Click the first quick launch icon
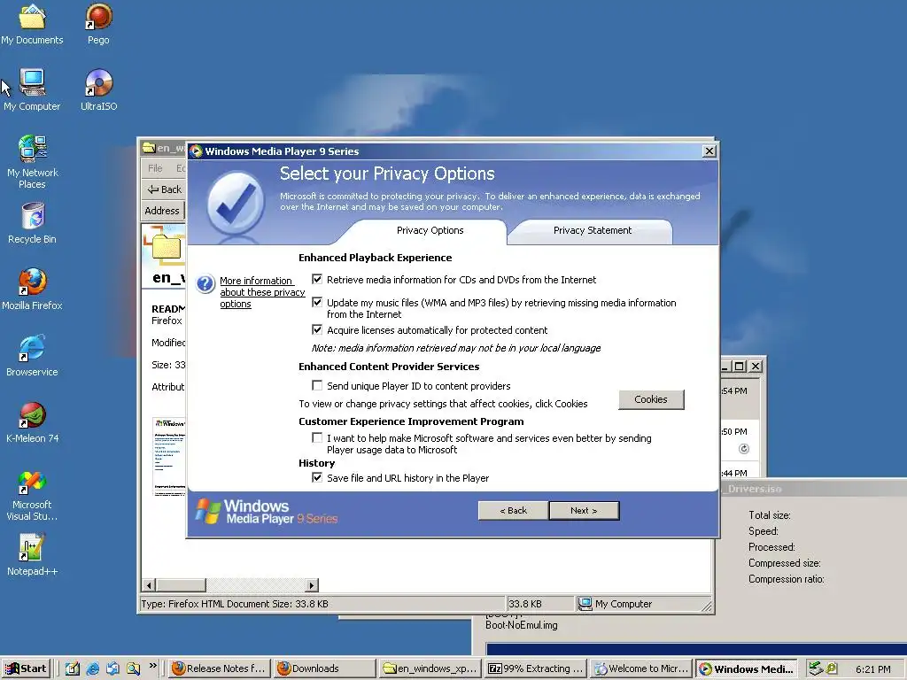907x680 pixels. click(x=73, y=668)
